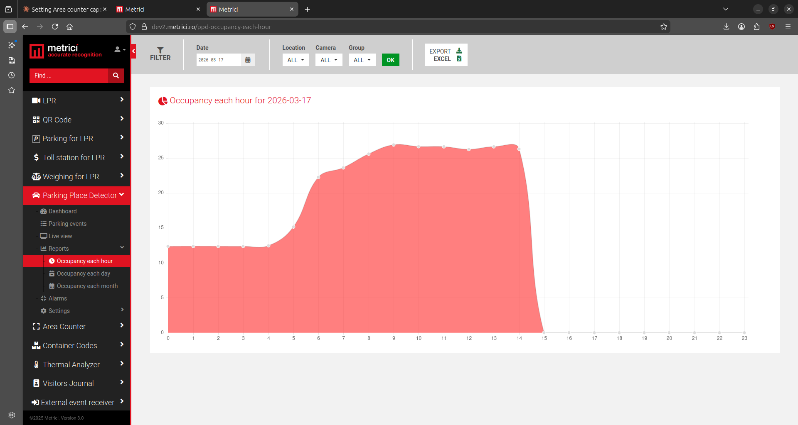Open the browser downloads icon
The width and height of the screenshot is (798, 425).
(726, 27)
